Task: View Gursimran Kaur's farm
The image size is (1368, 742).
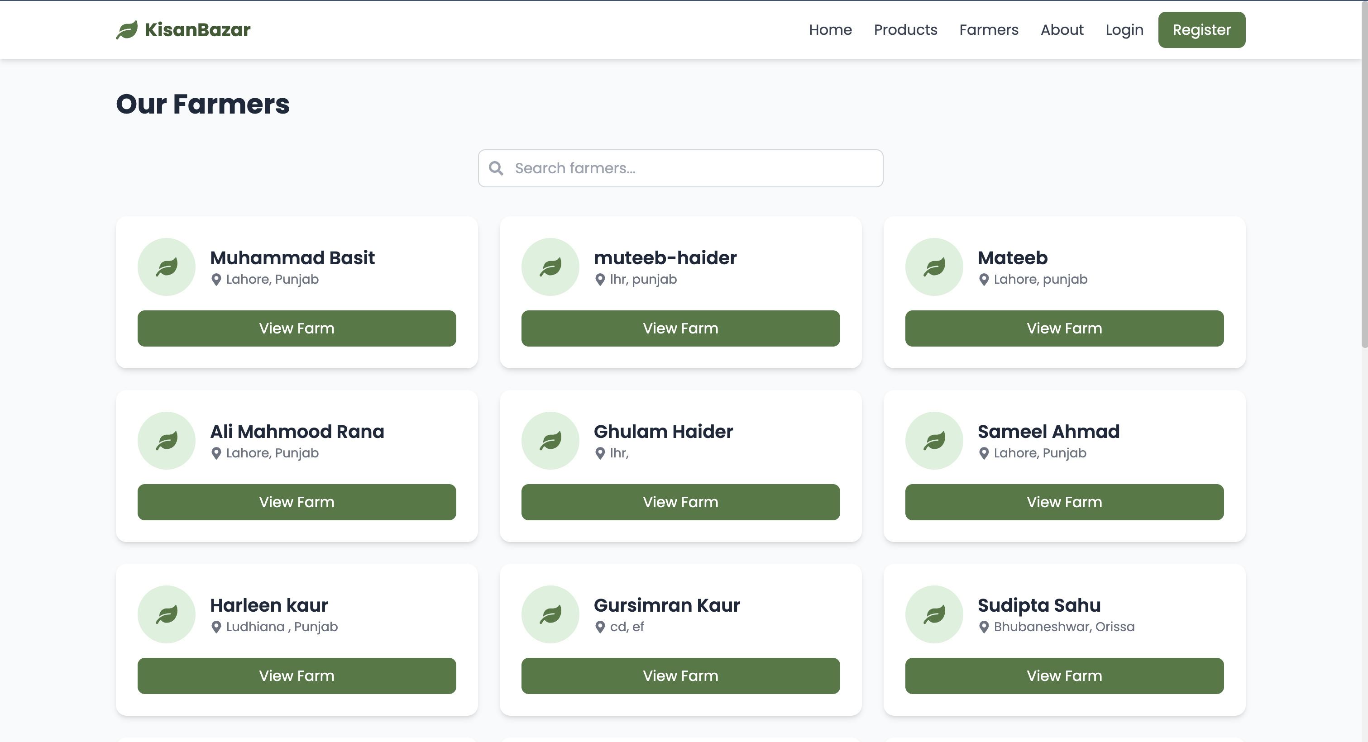Action: click(680, 675)
